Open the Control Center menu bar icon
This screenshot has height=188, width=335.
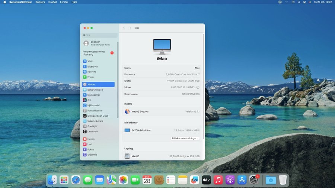pos(304,2)
